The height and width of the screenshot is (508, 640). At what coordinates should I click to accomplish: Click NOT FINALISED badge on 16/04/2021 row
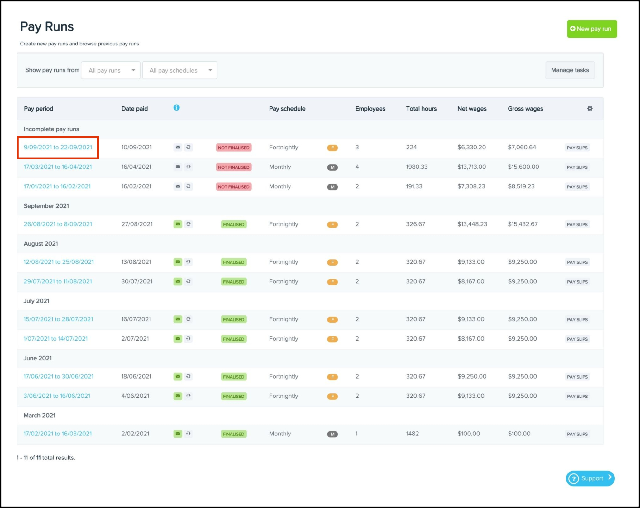tap(234, 167)
